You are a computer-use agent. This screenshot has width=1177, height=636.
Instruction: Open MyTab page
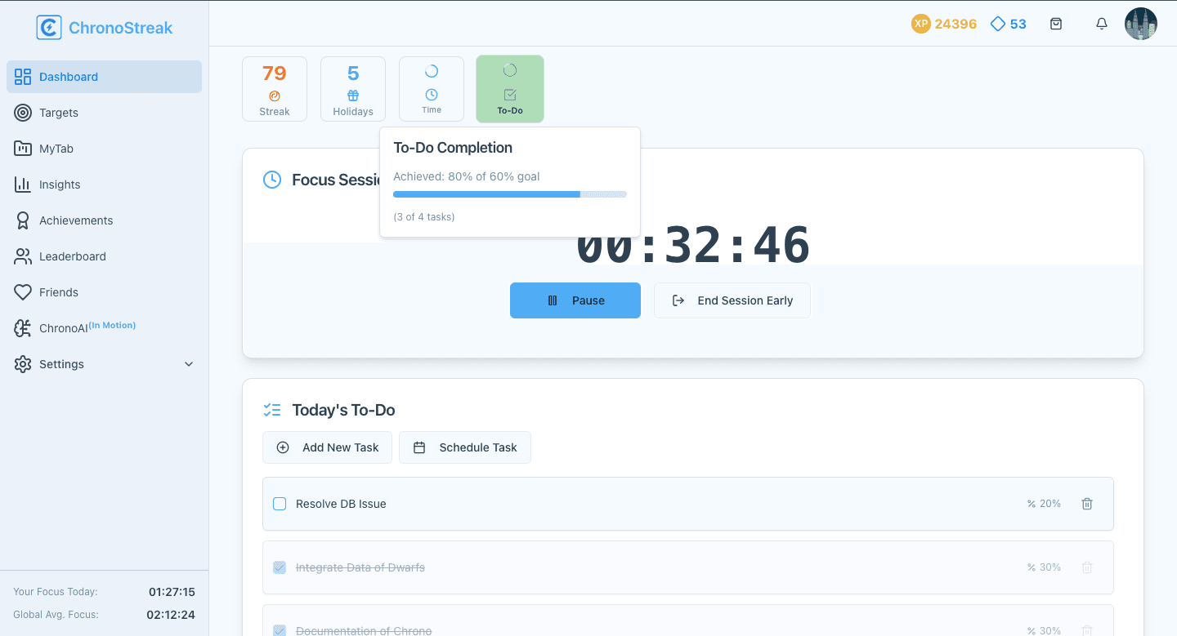104,149
